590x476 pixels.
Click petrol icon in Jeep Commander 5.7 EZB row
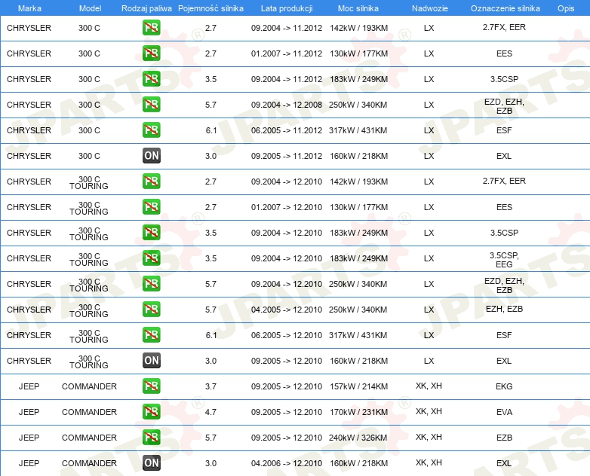click(x=151, y=437)
